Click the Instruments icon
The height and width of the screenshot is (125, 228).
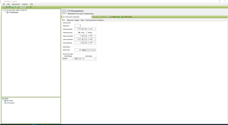point(5,103)
